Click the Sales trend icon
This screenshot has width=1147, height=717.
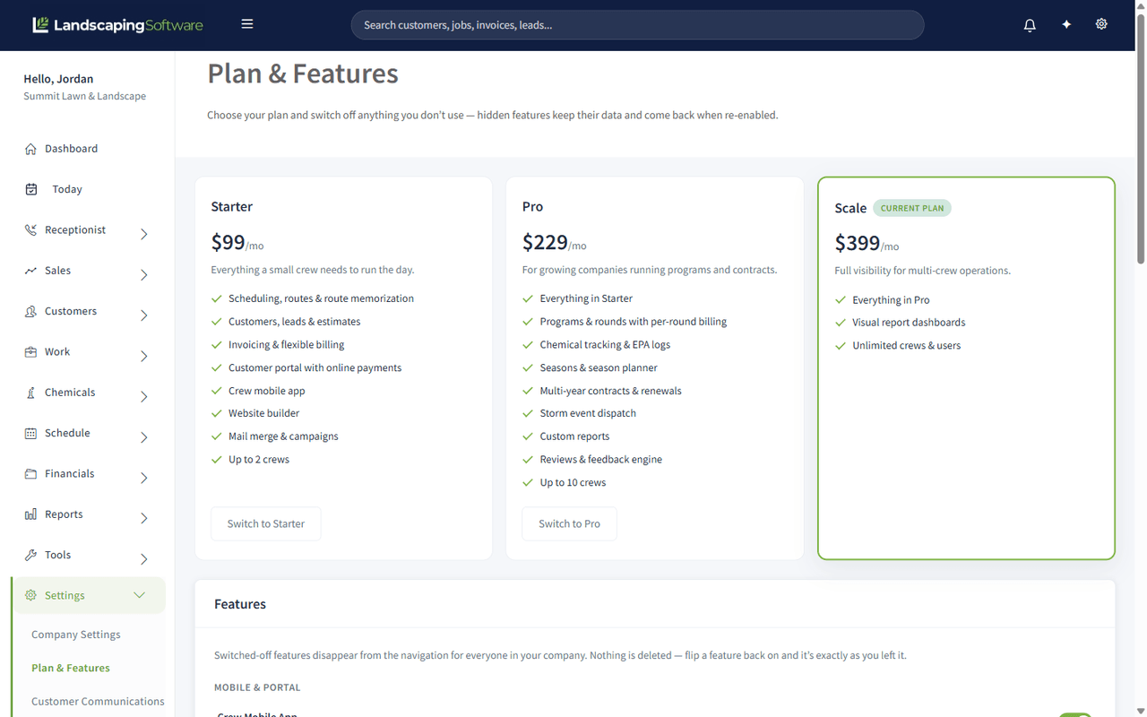coord(30,271)
